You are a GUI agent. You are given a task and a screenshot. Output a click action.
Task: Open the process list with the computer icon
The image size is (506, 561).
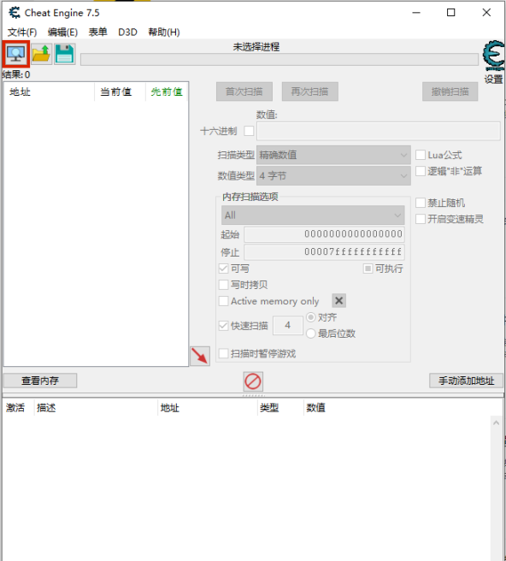click(16, 54)
